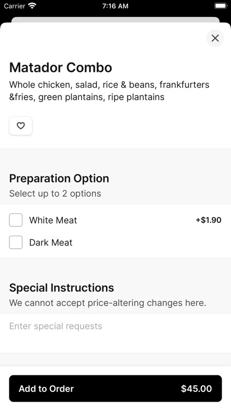The height and width of the screenshot is (411, 231).
Task: Tap the heart favorite icon
Action: coord(21,126)
